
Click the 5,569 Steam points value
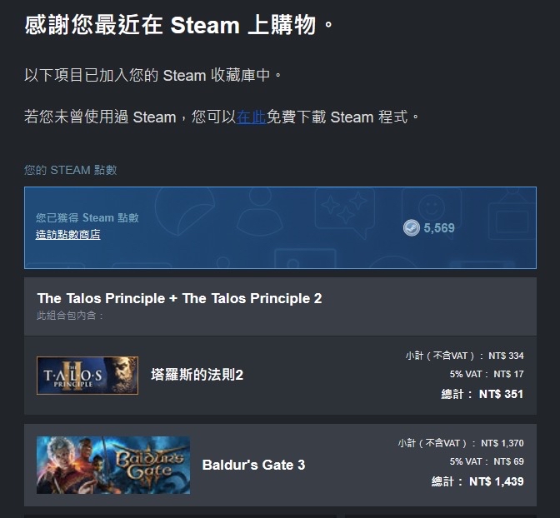tap(439, 227)
